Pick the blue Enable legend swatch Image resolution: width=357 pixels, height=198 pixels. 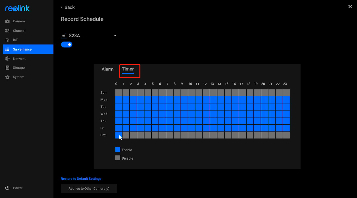(118, 150)
